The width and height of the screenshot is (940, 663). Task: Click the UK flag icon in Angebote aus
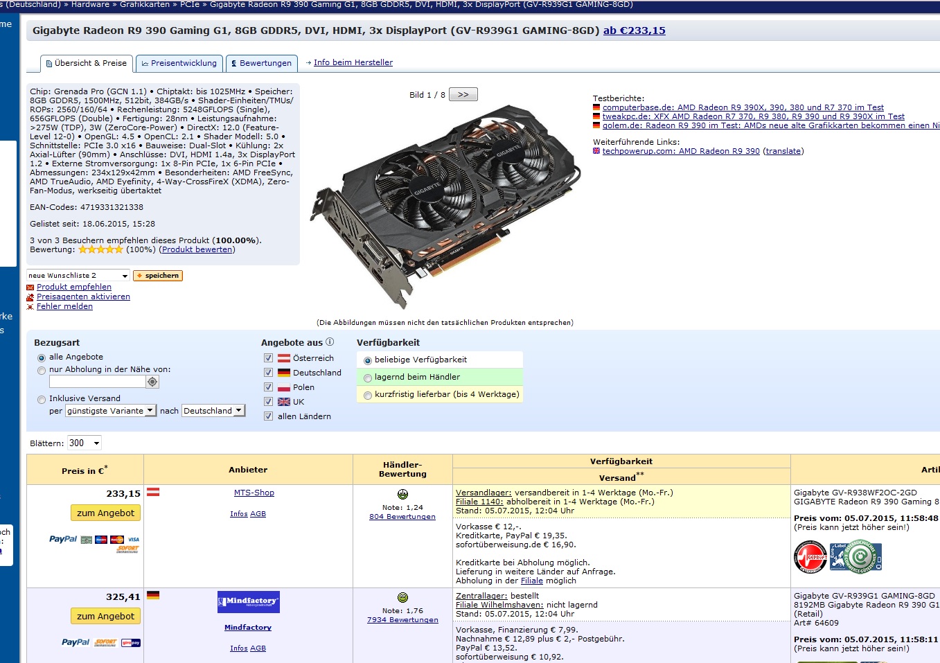point(284,402)
